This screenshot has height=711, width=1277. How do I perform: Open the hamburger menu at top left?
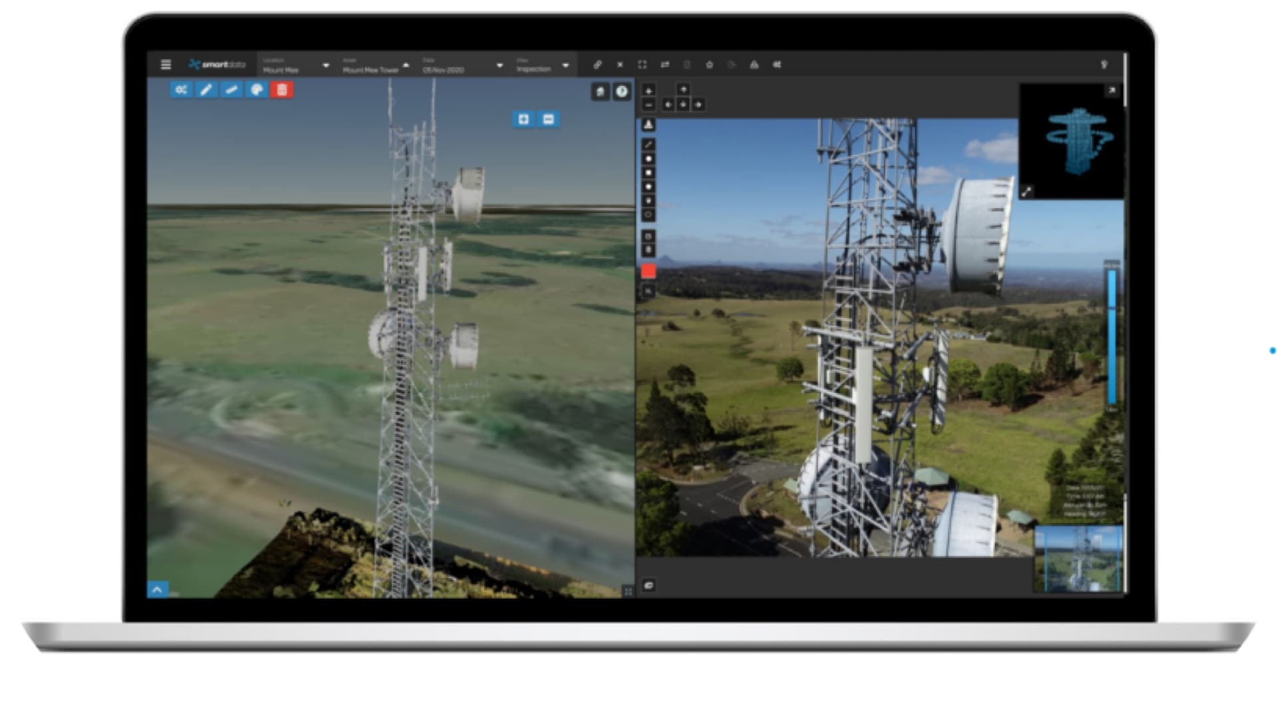[x=166, y=65]
